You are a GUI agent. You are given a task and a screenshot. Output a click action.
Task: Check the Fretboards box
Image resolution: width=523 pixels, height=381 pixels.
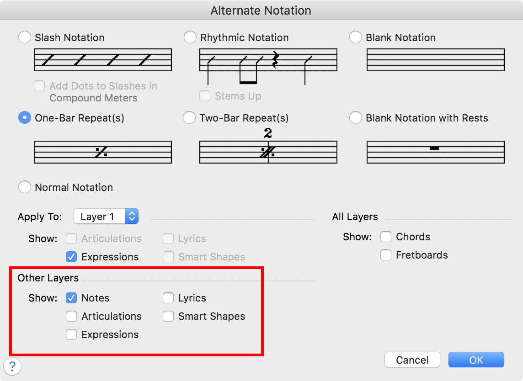pyautogui.click(x=386, y=255)
